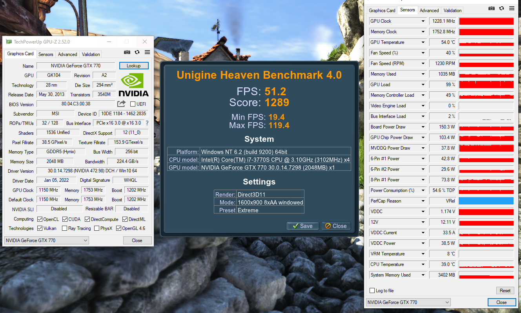Viewport: 521px width, 313px height.
Task: Enable the Log to file checkbox
Action: [372, 291]
